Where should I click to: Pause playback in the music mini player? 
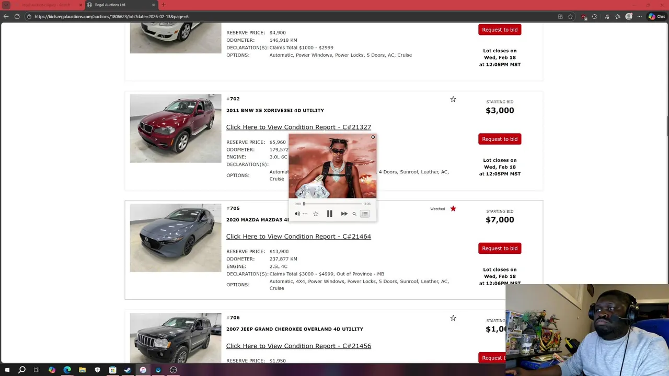[x=329, y=214]
